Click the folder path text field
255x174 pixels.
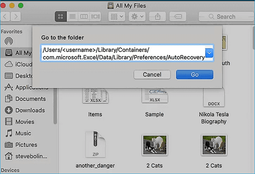(x=123, y=53)
